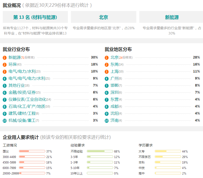Screen dimensions: 203x178
Task: Click the 20000-29999 salary label
Action: (11, 173)
